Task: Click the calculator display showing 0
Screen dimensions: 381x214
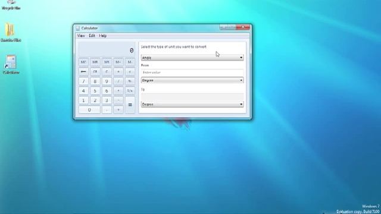Action: [107, 50]
